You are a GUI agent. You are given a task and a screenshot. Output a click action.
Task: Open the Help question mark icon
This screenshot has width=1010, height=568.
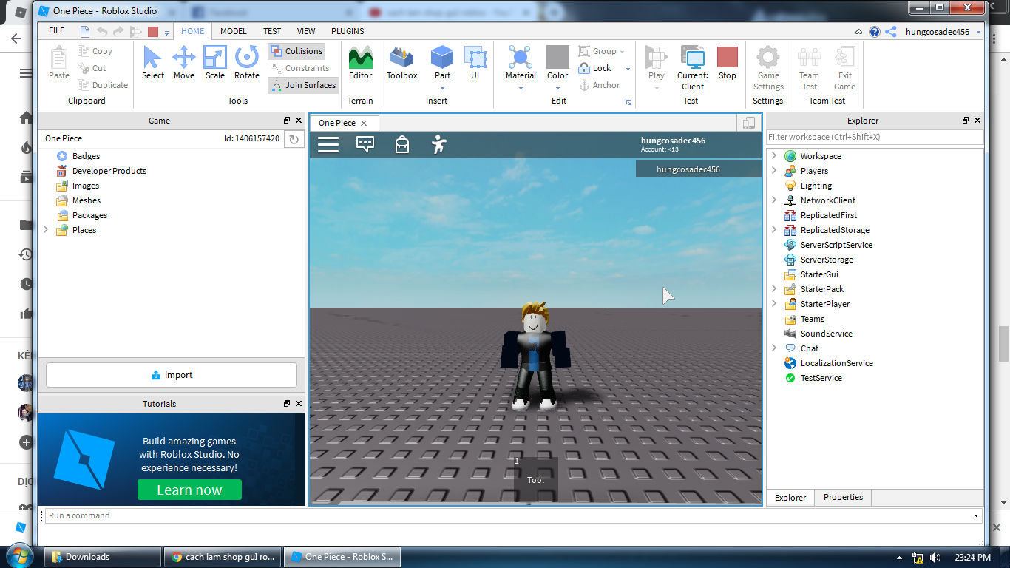coord(875,32)
